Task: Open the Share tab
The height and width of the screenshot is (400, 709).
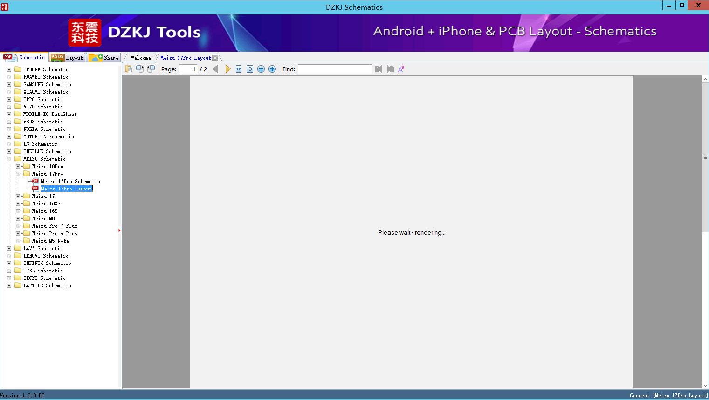Action: tap(103, 58)
